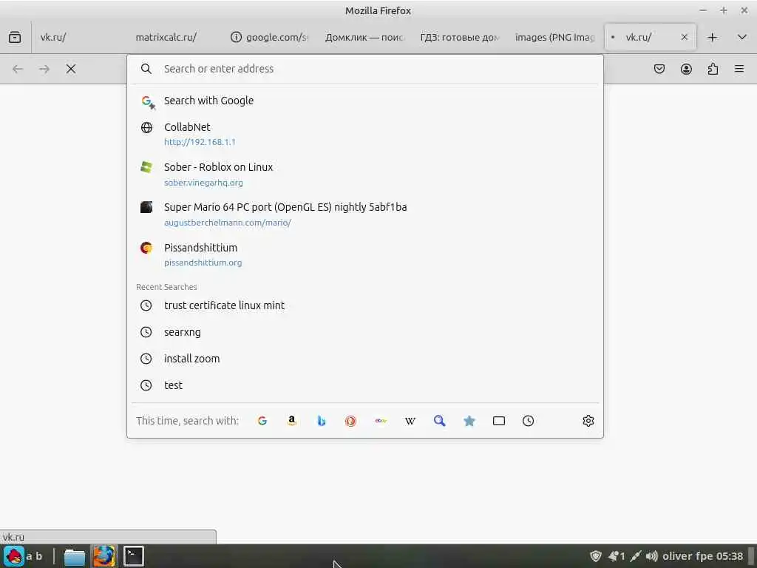Switch to the matrixcalc.ru/ tab

(x=174, y=37)
